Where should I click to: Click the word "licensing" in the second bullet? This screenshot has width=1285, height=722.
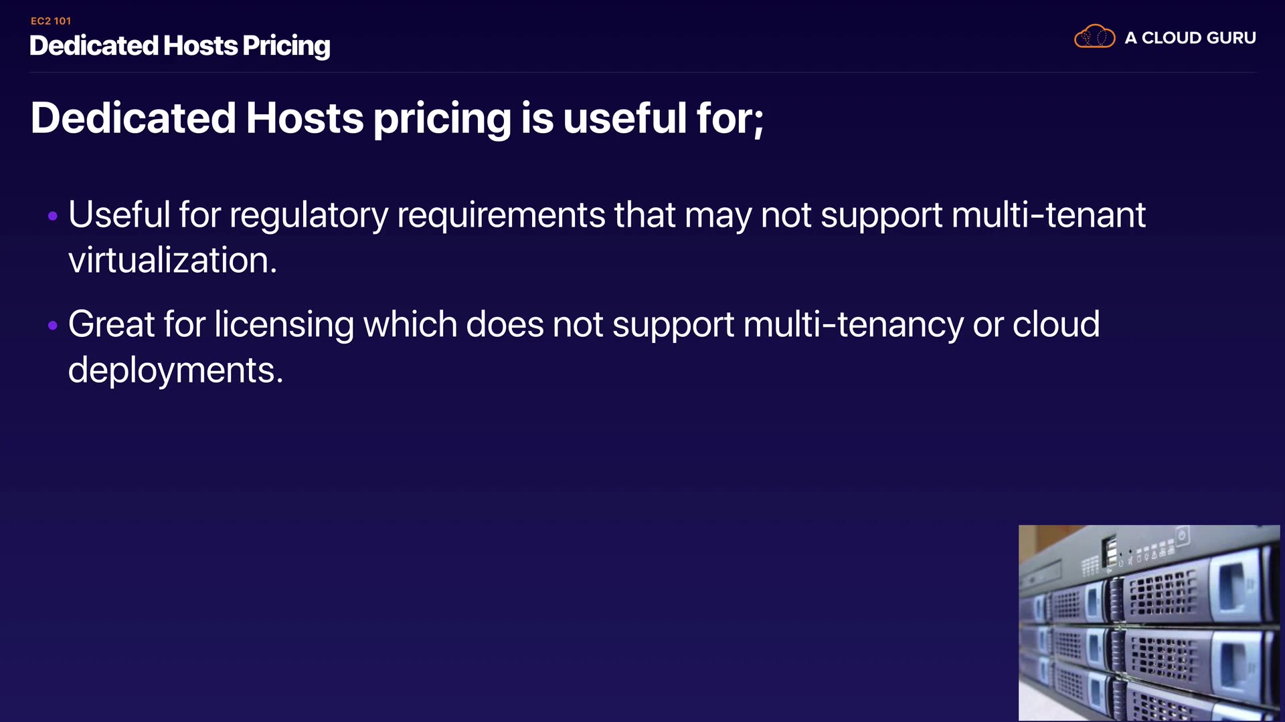coord(284,325)
